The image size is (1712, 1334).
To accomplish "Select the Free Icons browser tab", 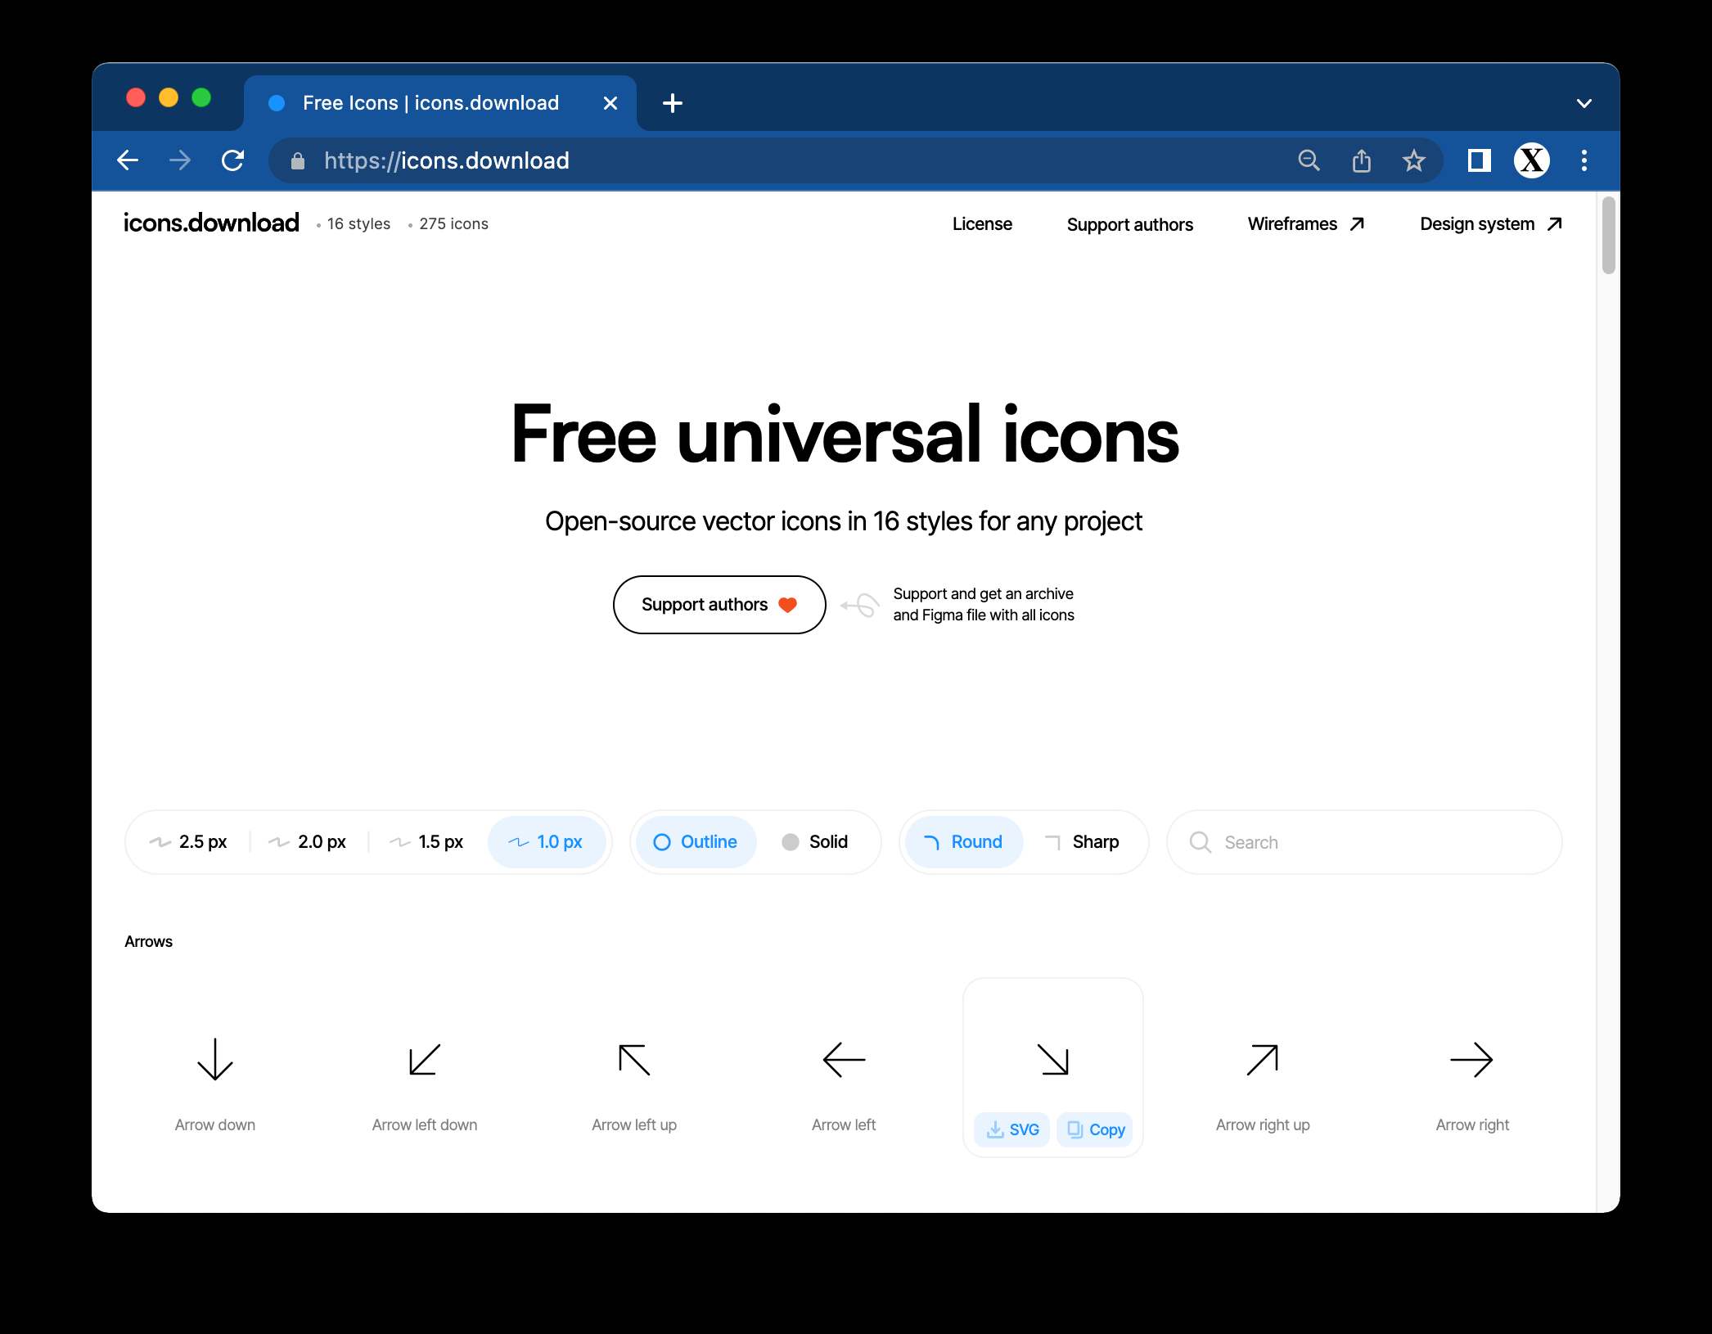I will click(439, 103).
